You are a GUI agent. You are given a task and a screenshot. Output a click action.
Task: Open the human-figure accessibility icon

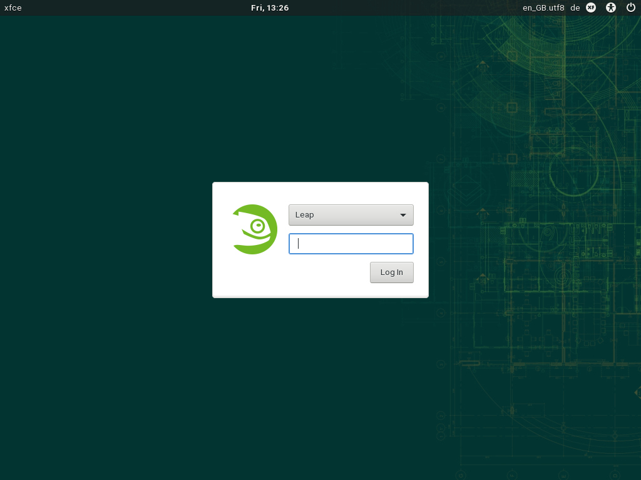612,7
